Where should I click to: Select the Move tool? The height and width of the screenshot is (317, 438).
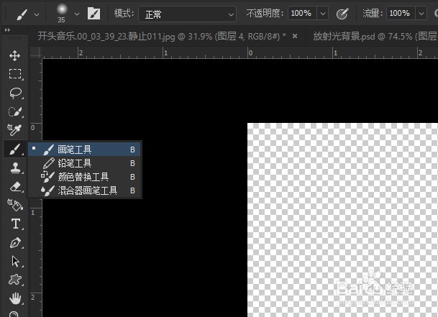click(x=14, y=55)
